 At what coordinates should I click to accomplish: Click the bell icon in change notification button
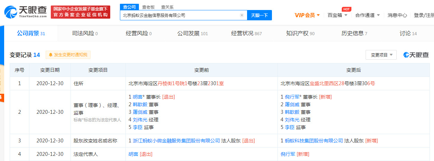click(x=50, y=55)
